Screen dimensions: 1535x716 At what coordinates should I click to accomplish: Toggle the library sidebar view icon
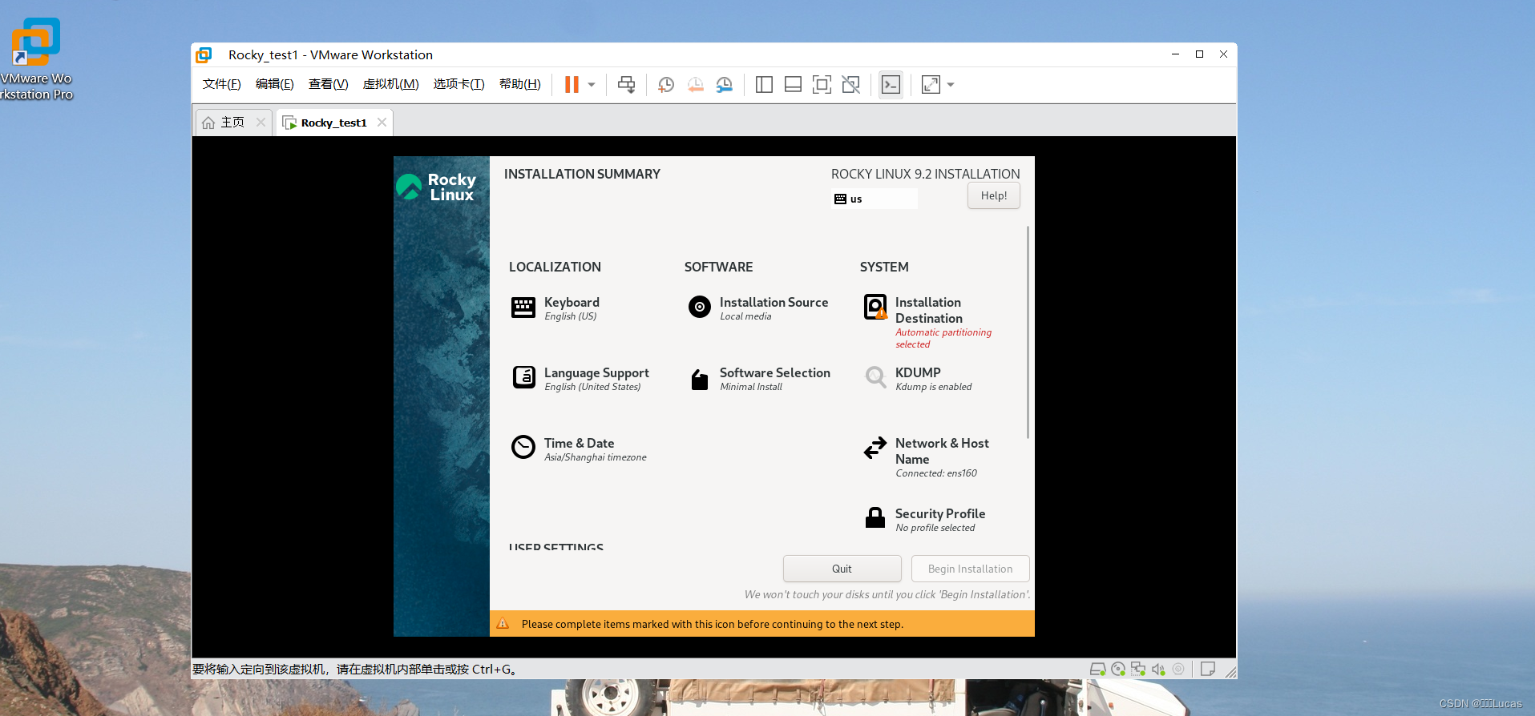point(764,85)
